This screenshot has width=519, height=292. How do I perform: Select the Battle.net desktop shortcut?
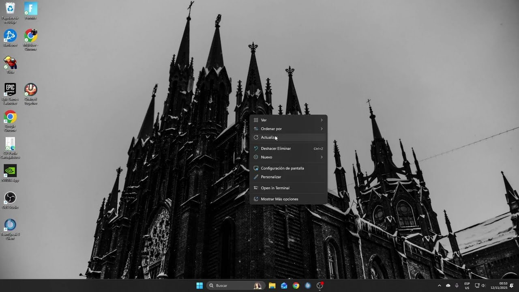click(10, 38)
